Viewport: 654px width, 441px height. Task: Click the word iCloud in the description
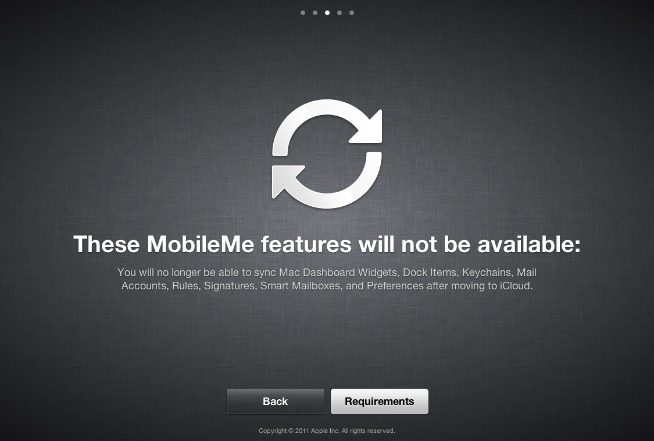coord(516,286)
